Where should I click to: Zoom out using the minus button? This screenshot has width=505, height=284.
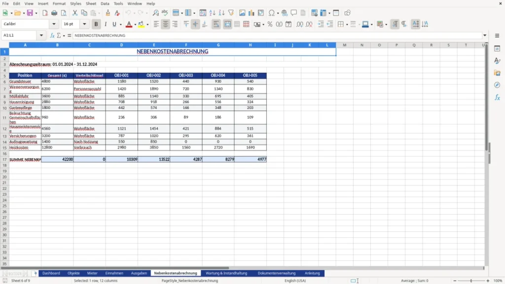click(455, 281)
